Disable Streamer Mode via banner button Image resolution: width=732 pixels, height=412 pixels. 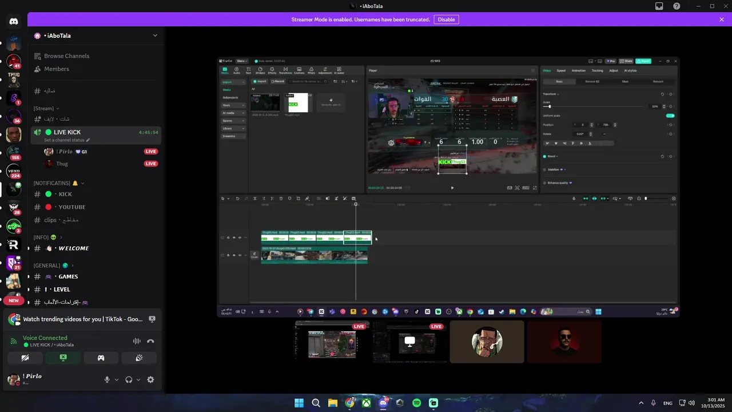[x=446, y=19]
